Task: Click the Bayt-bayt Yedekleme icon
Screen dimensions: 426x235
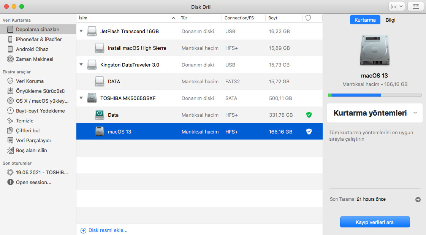Action: (10, 111)
